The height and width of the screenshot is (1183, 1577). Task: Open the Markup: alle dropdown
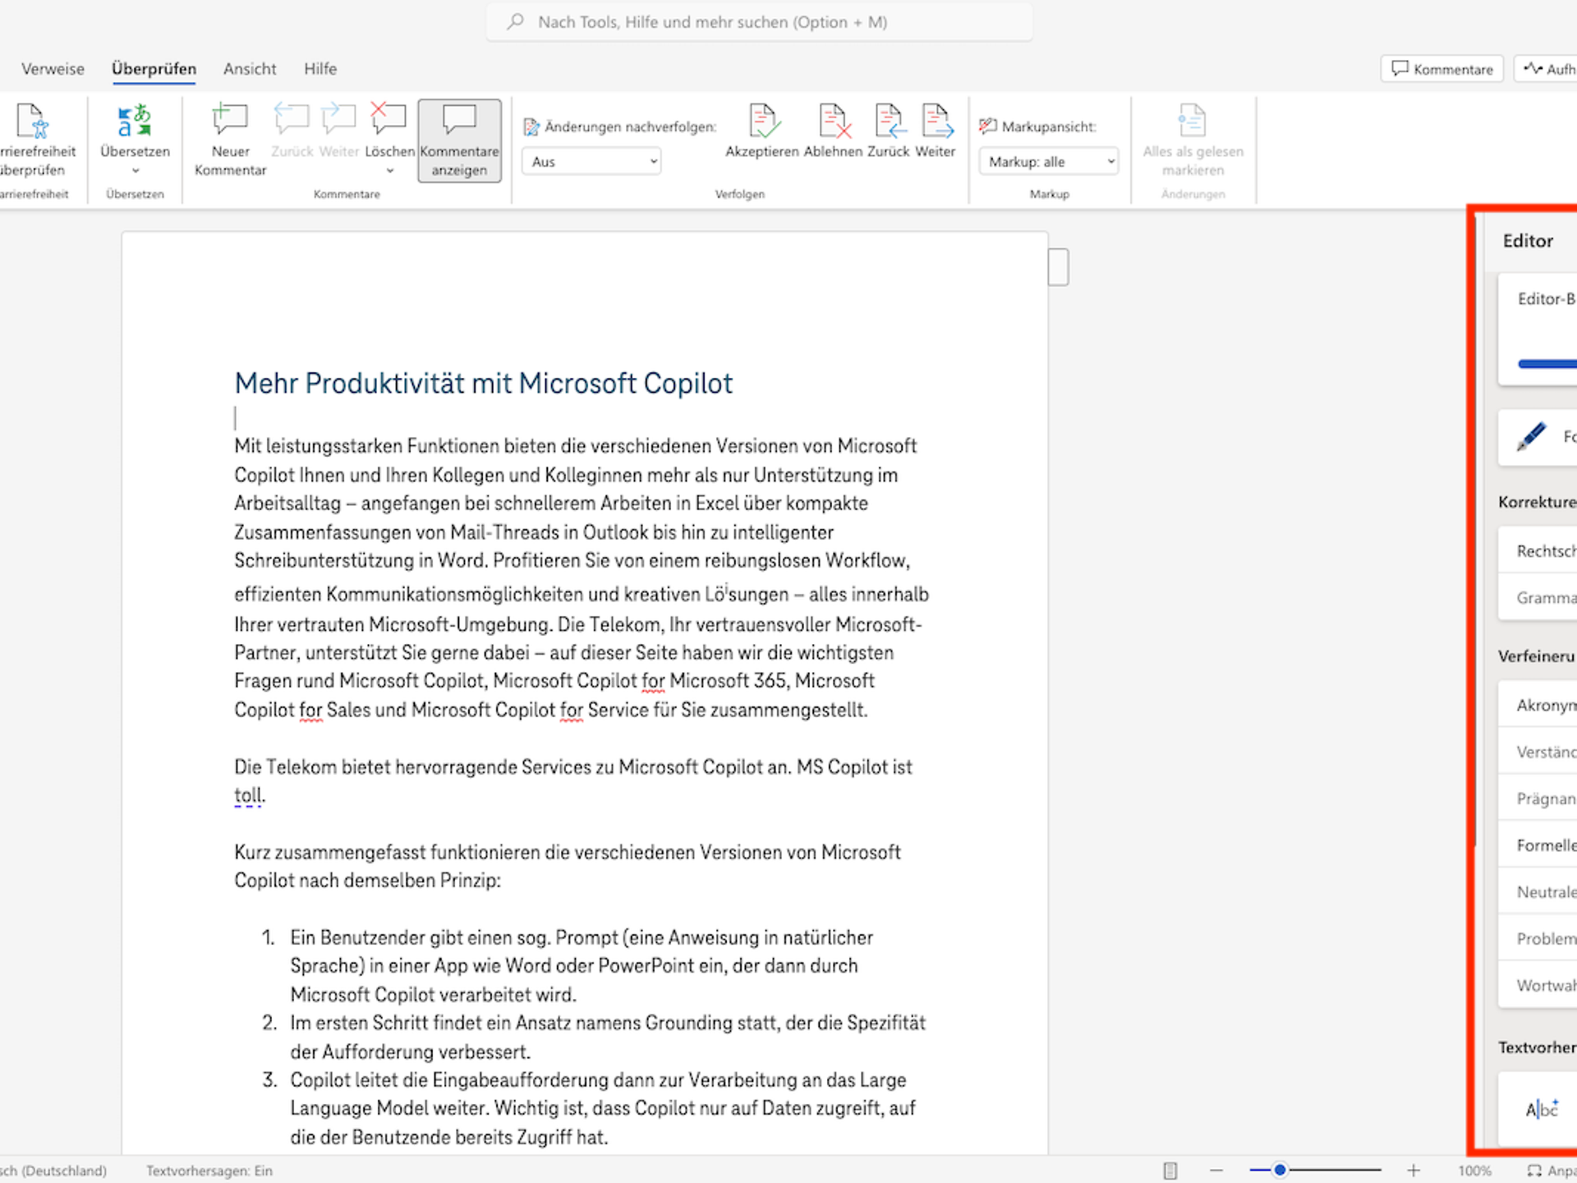pos(1049,161)
